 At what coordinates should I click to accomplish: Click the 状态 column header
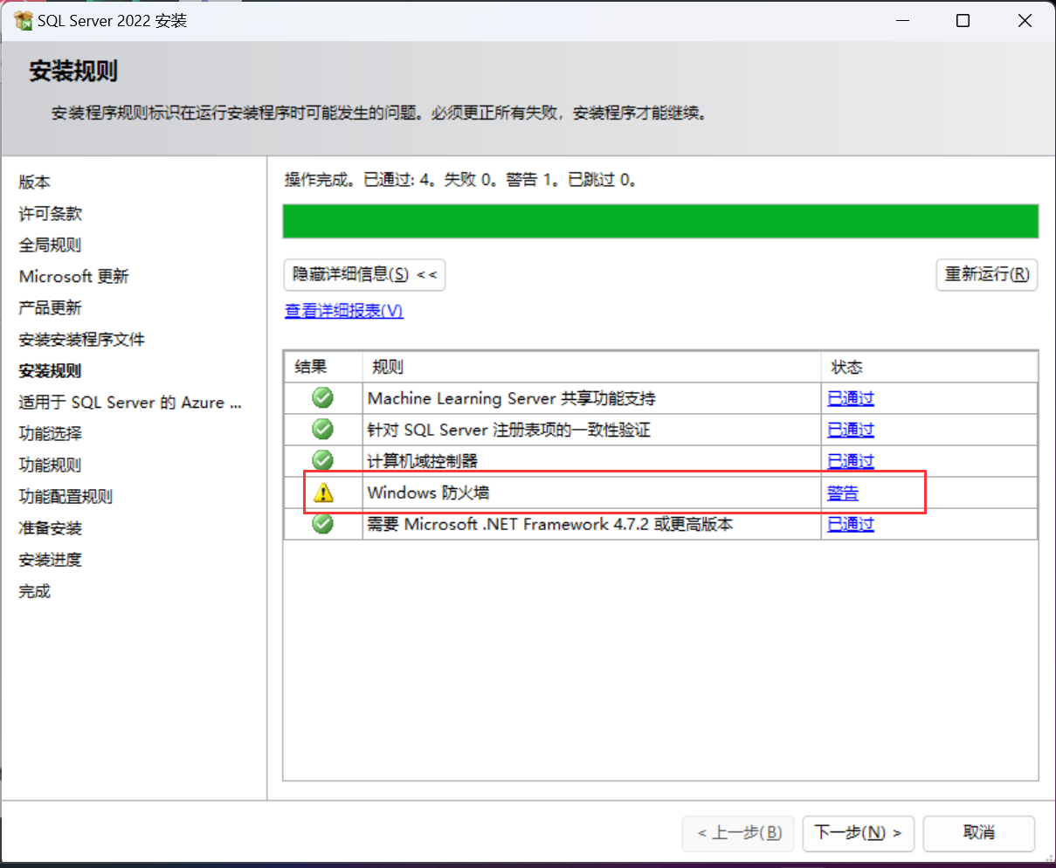[929, 367]
